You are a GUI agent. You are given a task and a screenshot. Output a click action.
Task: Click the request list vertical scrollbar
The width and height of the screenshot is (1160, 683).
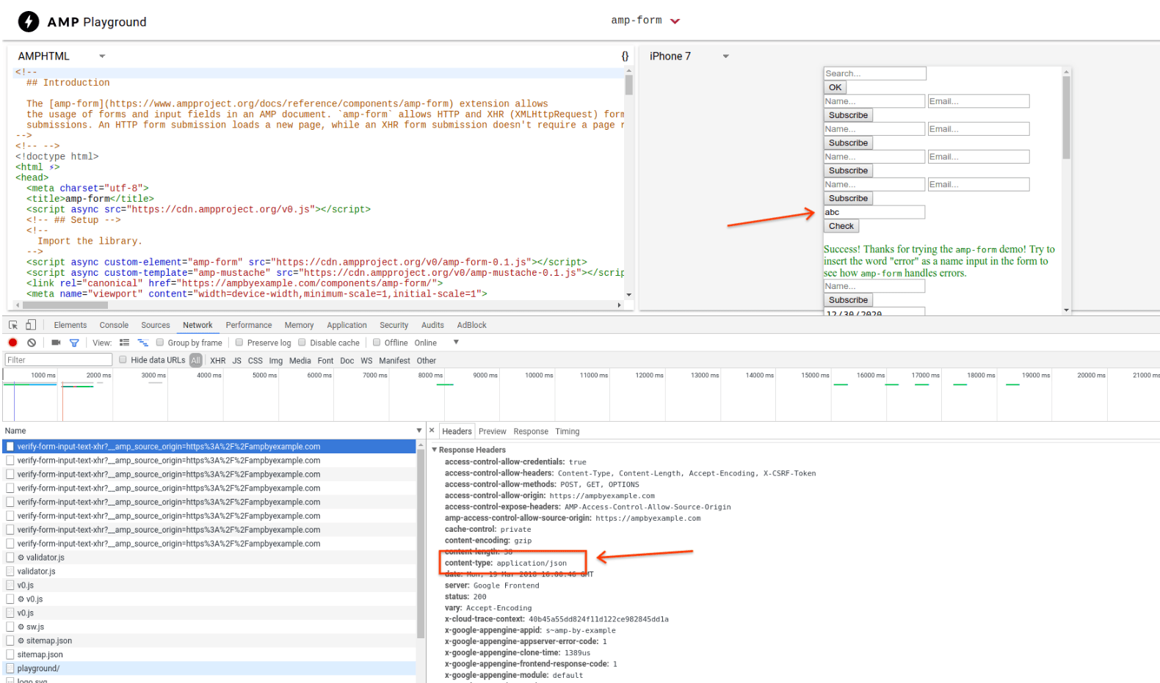coord(421,543)
